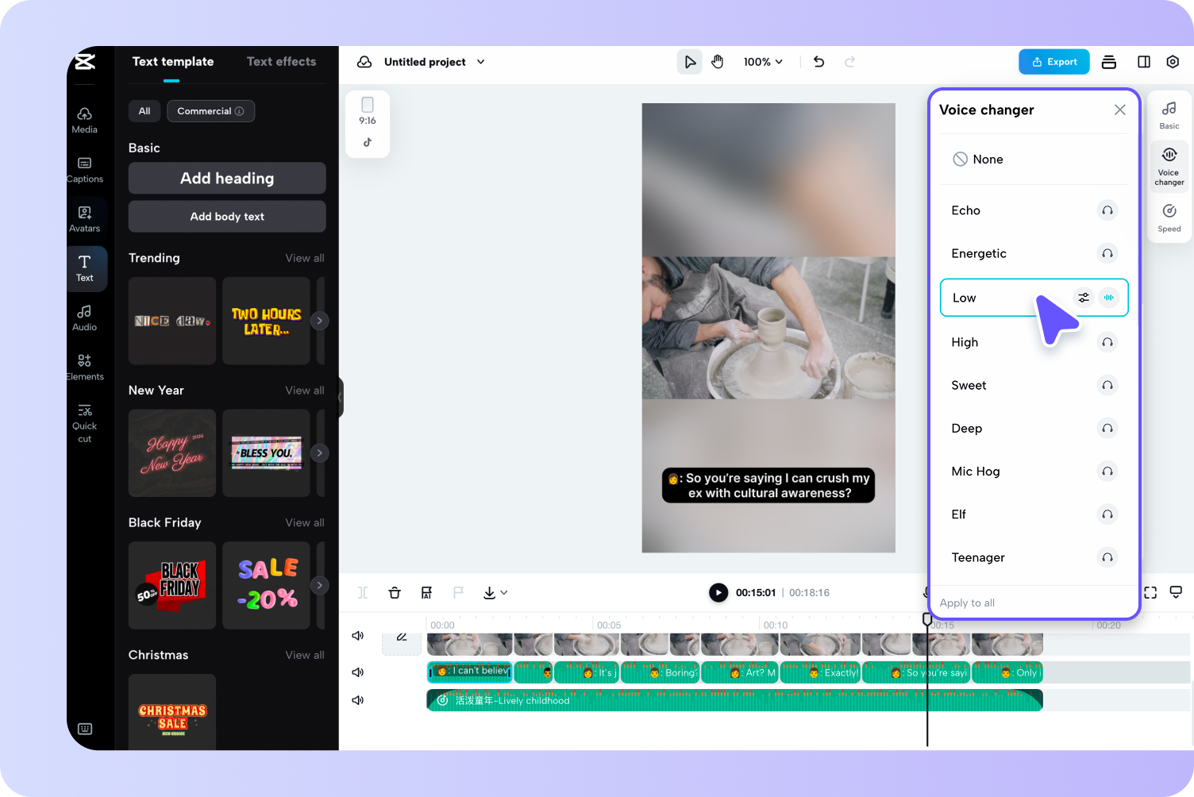The width and height of the screenshot is (1194, 797).
Task: Switch to Text effects tab
Action: 281,62
